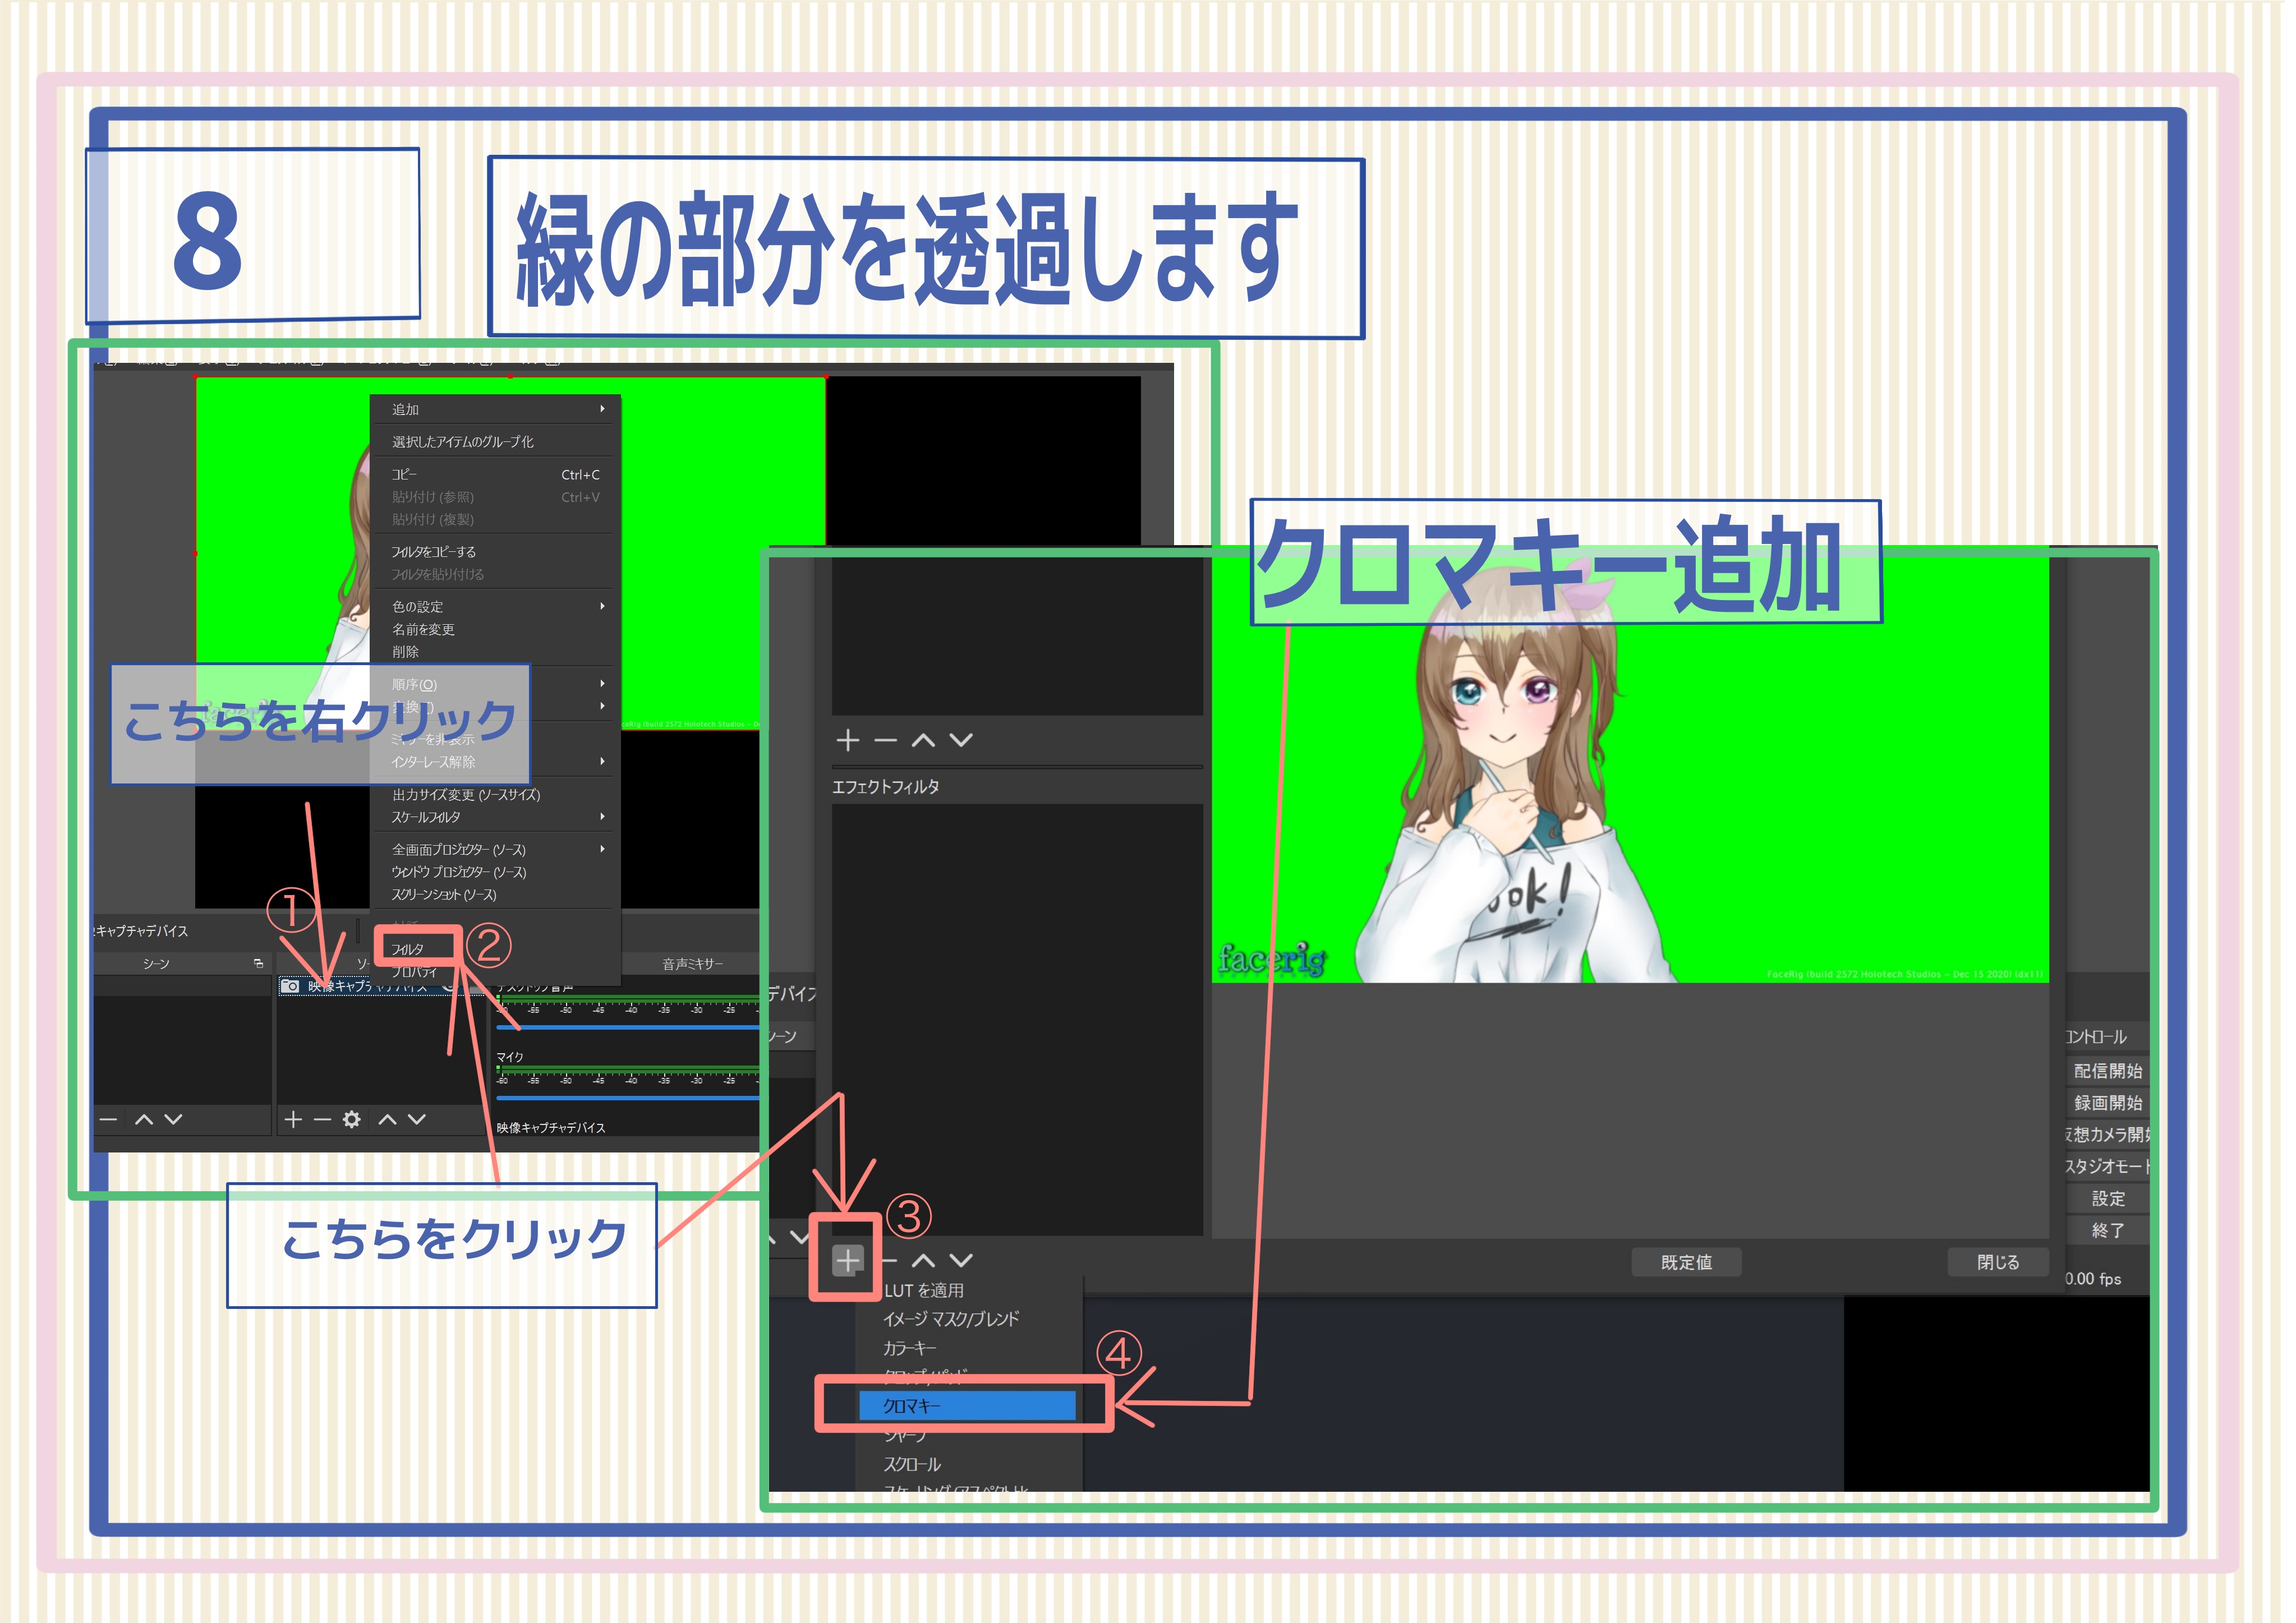Adjust the デスクトップ音声 volume slider
Screen dimensions: 2296x1623
[x=627, y=1027]
